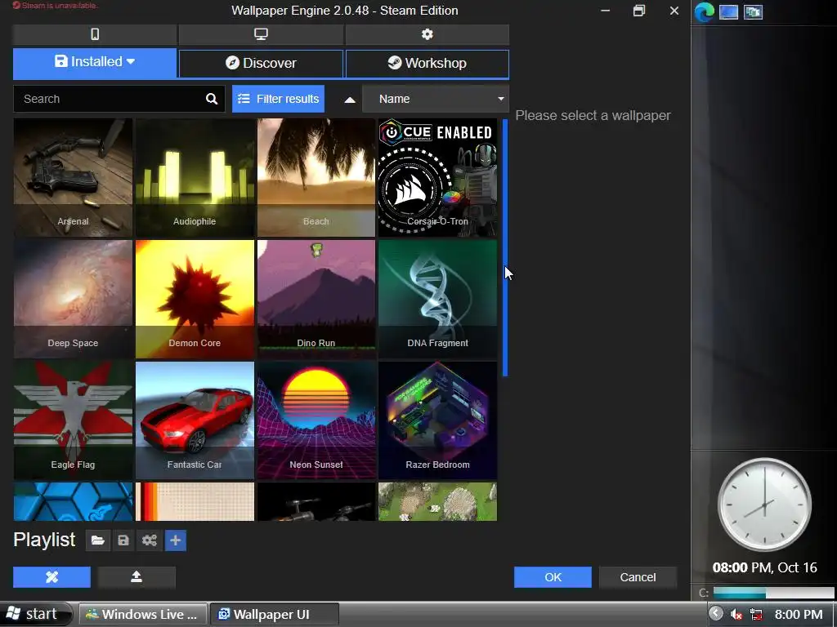Screen dimensions: 837x627
Task: Click the network tray icon
Action: pyautogui.click(x=755, y=614)
